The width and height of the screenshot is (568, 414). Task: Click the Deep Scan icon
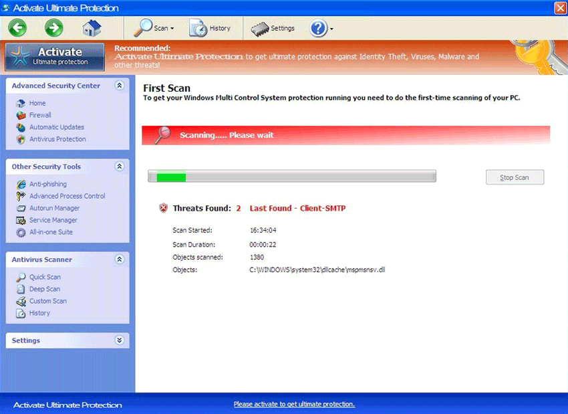pyautogui.click(x=21, y=289)
